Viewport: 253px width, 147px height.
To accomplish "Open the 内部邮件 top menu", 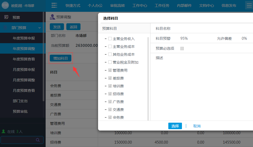I will (184, 6).
